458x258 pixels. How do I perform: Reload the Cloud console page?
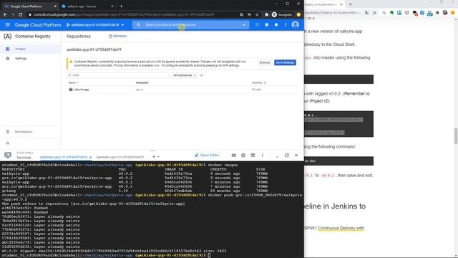point(21,14)
